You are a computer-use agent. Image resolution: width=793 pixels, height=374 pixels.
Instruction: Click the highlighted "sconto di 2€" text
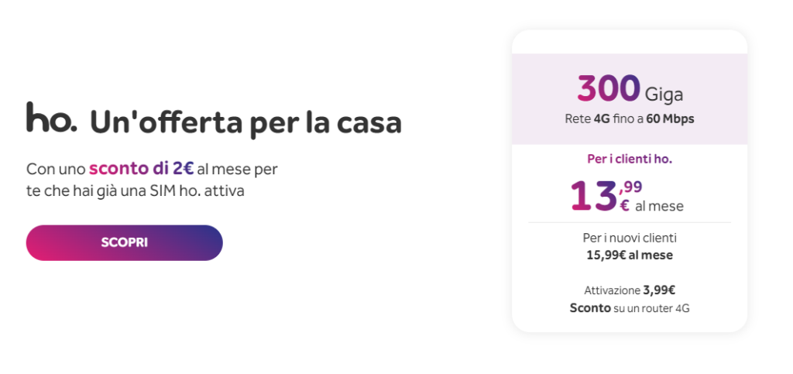141,168
